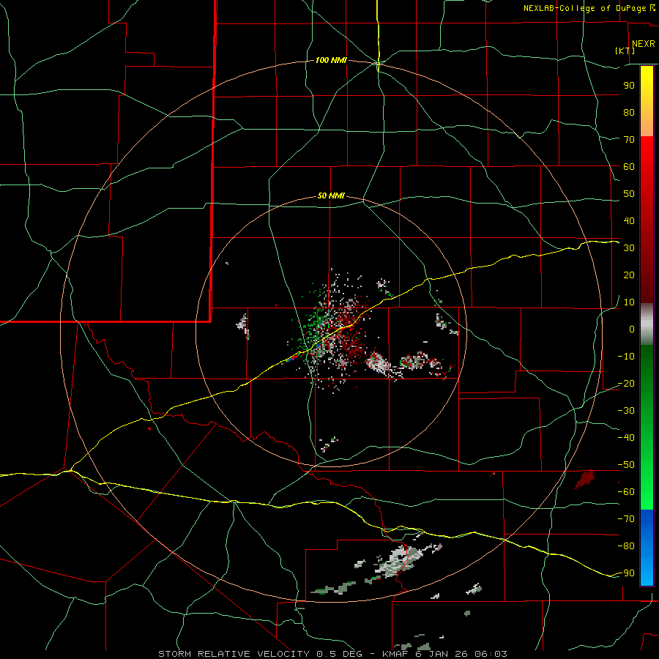
Task: Click the -90 value on the velocity scale
Action: (626, 573)
